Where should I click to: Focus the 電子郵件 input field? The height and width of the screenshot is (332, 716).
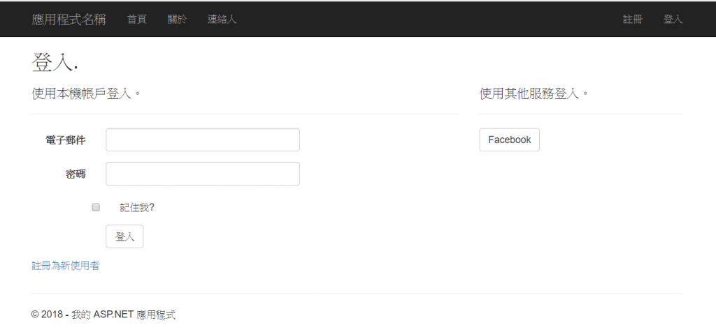pos(203,139)
